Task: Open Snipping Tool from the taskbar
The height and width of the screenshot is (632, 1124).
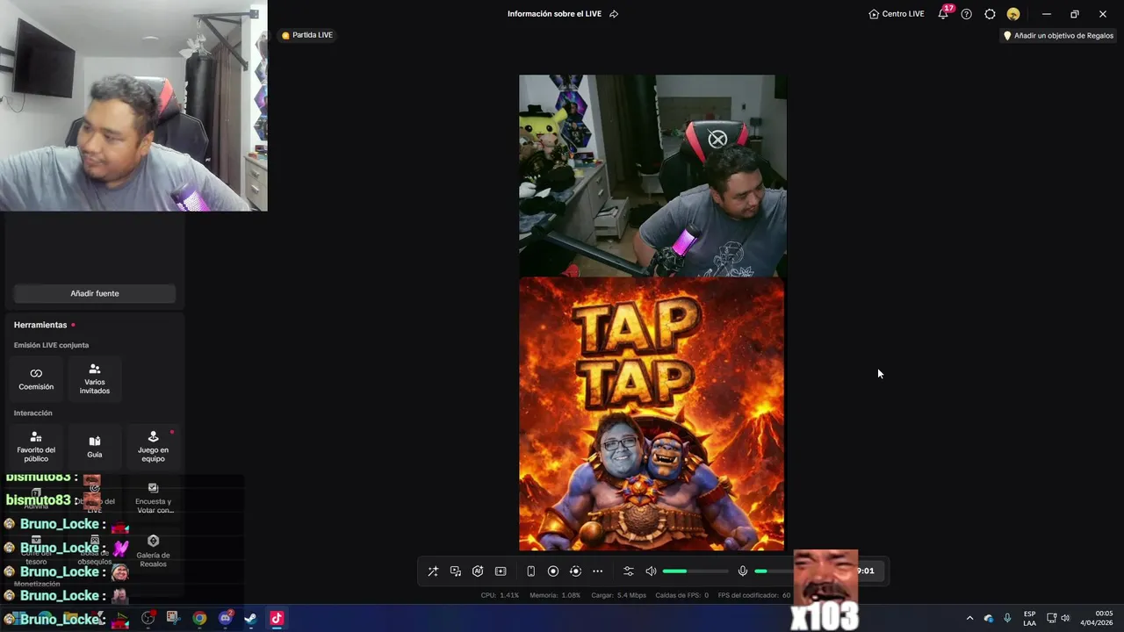Action: click(x=173, y=618)
